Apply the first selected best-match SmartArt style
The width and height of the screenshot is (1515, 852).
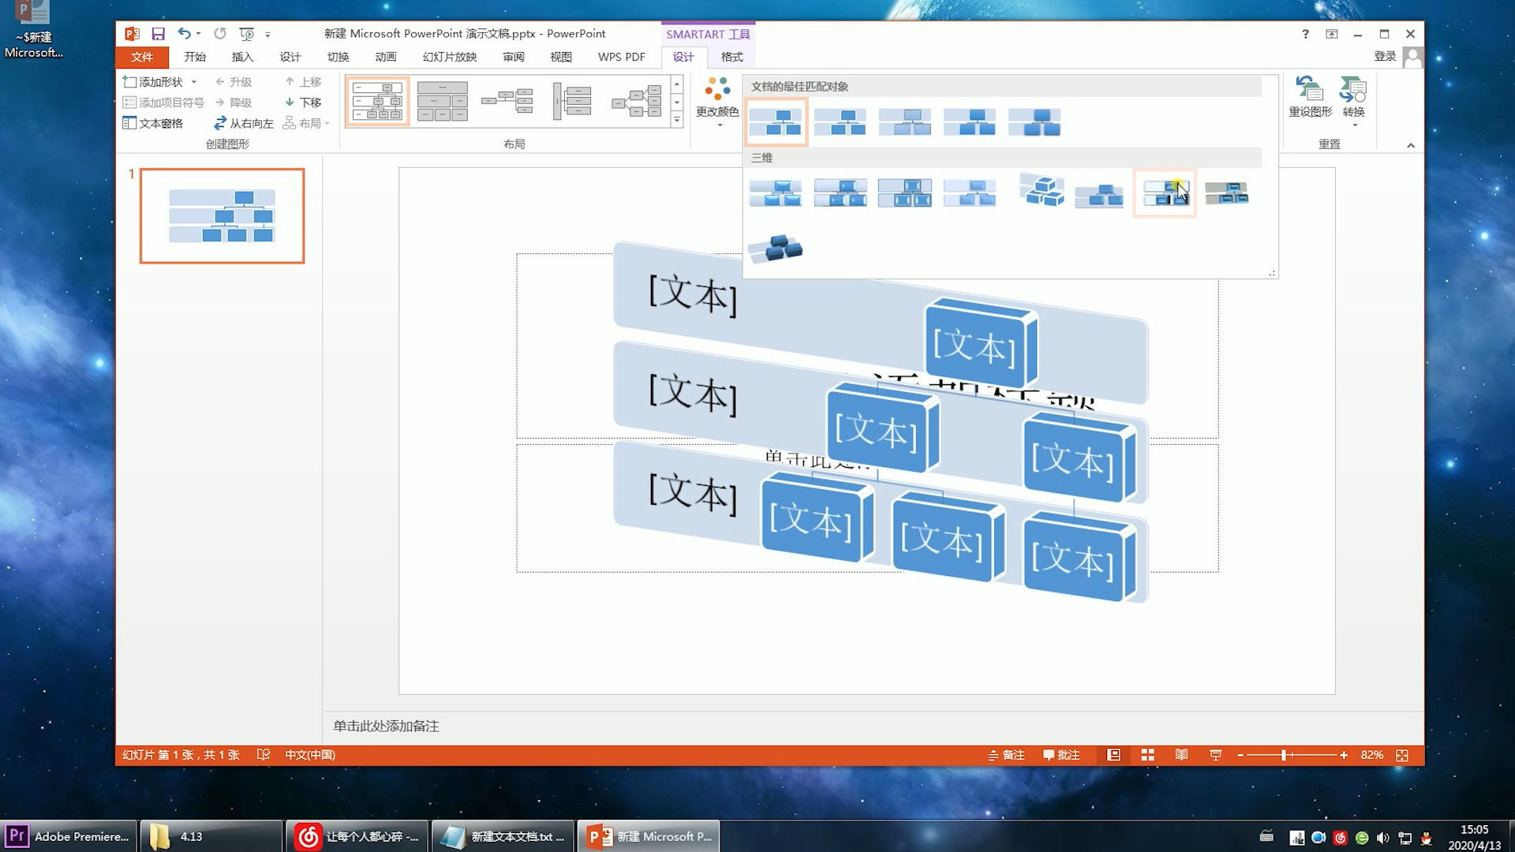click(776, 122)
